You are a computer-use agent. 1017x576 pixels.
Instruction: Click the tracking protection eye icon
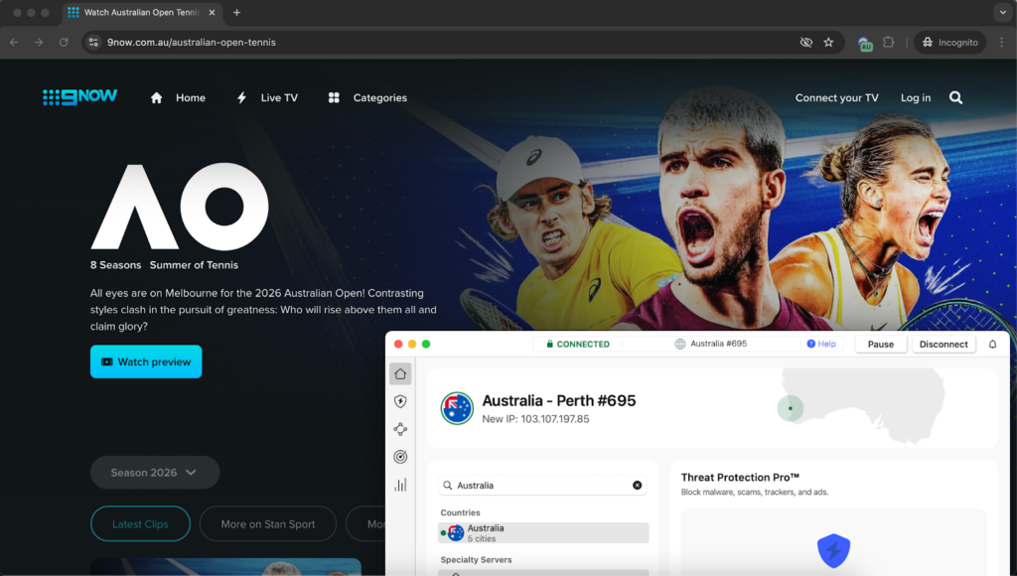(x=805, y=42)
